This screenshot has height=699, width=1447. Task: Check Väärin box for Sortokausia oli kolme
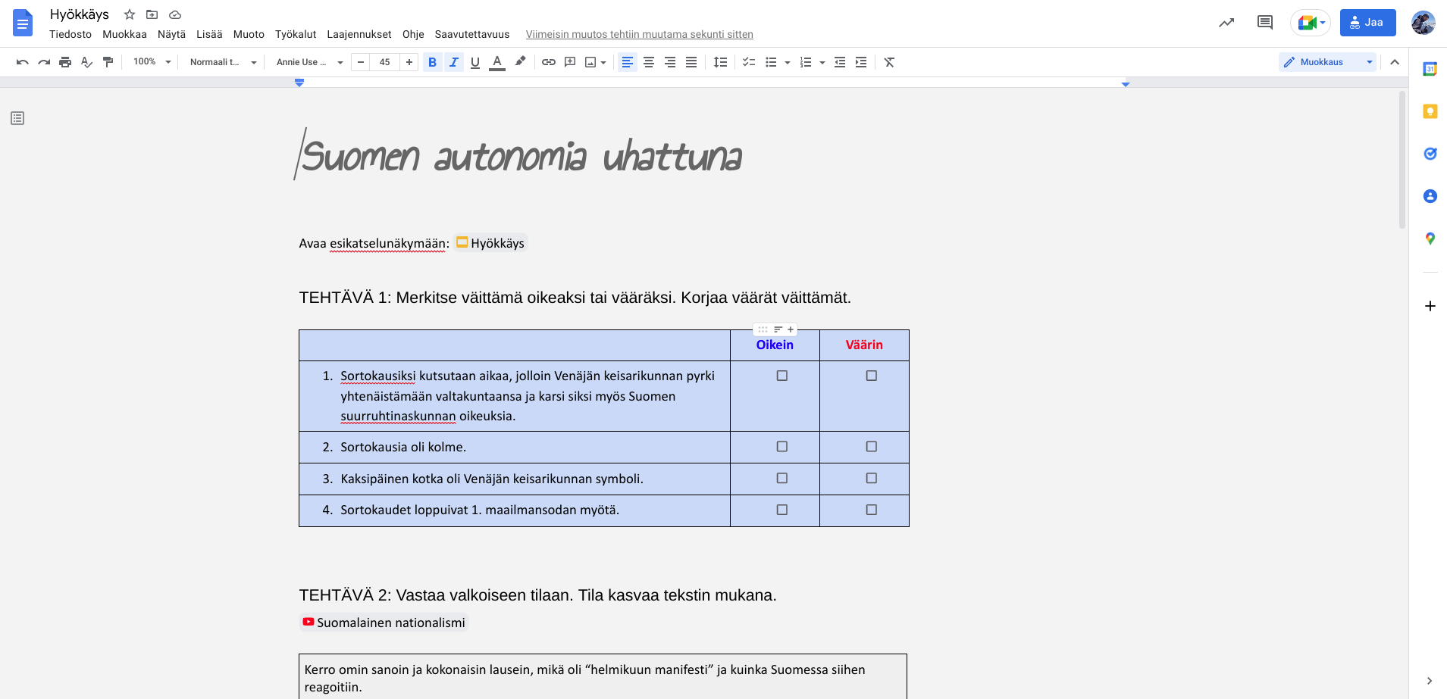click(x=871, y=447)
